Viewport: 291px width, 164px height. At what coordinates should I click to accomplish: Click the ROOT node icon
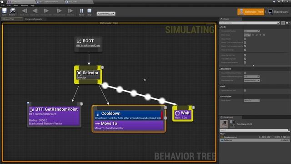[79, 41]
